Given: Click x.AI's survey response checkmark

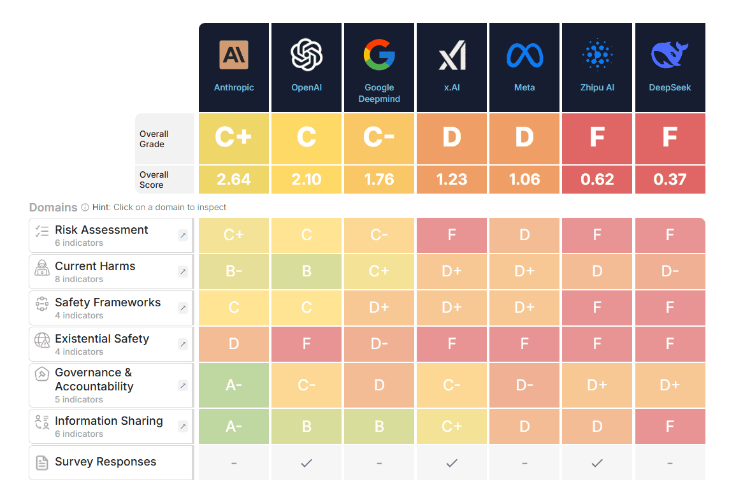Looking at the screenshot, I should [452, 463].
